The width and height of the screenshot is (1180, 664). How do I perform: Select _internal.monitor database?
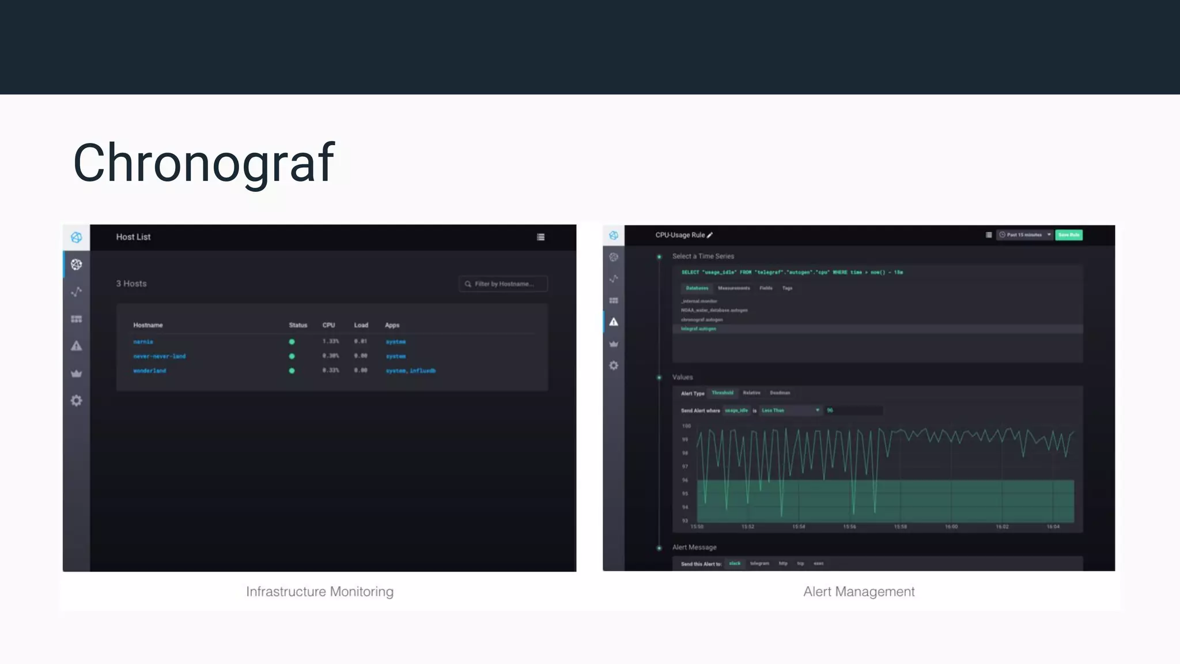tap(699, 301)
